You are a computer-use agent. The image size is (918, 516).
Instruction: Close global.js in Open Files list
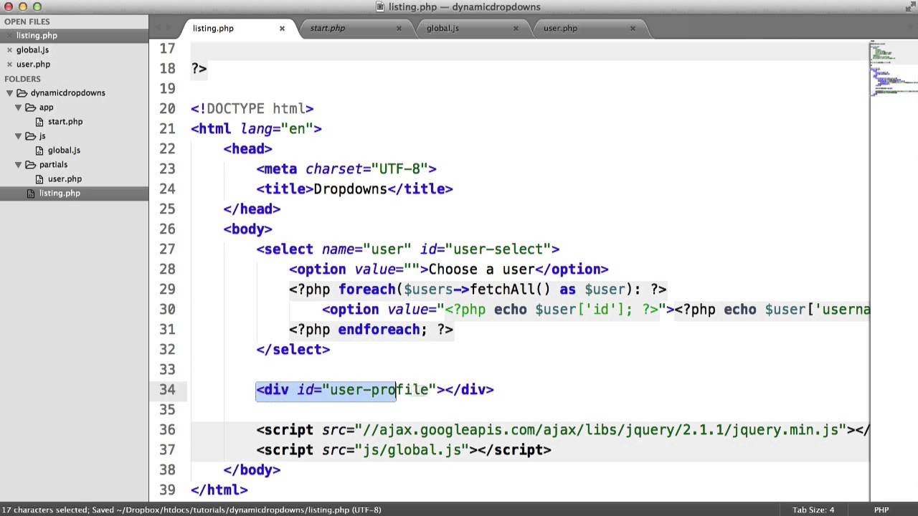point(9,49)
